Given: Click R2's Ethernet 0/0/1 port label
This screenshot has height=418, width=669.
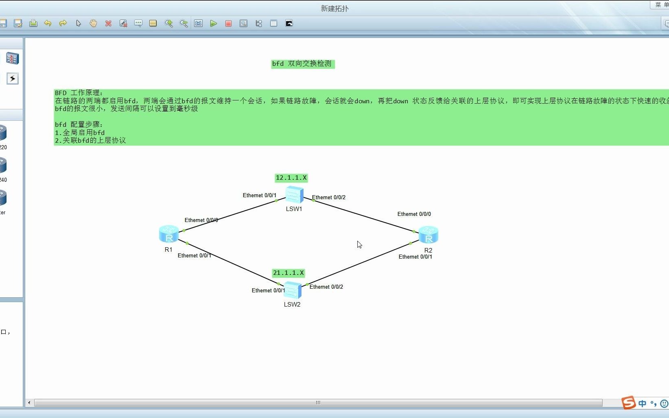Looking at the screenshot, I should [x=415, y=257].
